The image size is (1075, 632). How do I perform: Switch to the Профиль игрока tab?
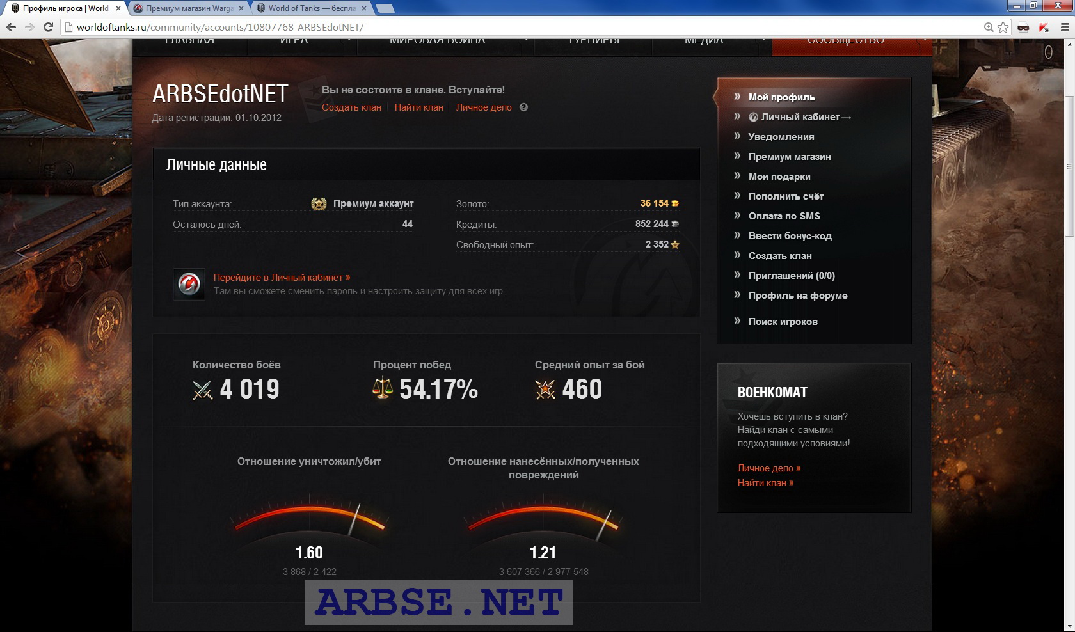tap(64, 8)
